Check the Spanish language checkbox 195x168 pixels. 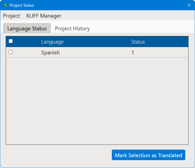point(11,52)
